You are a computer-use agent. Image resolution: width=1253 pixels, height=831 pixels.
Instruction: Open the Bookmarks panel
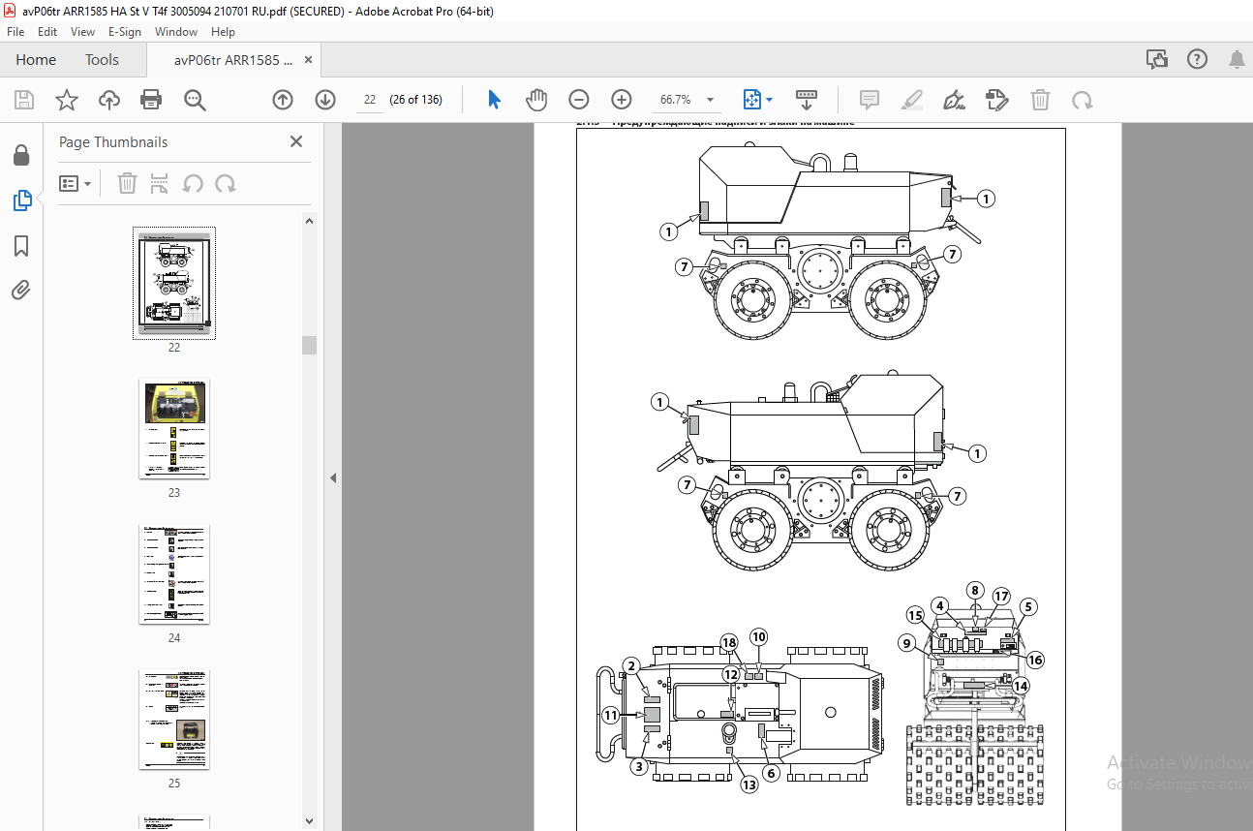coord(21,246)
